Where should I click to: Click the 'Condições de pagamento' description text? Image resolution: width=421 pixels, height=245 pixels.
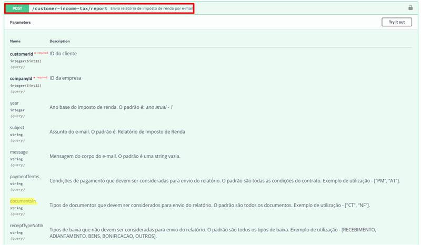(x=225, y=181)
